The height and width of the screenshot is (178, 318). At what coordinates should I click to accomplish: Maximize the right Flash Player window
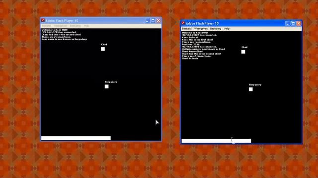pos(293,23)
